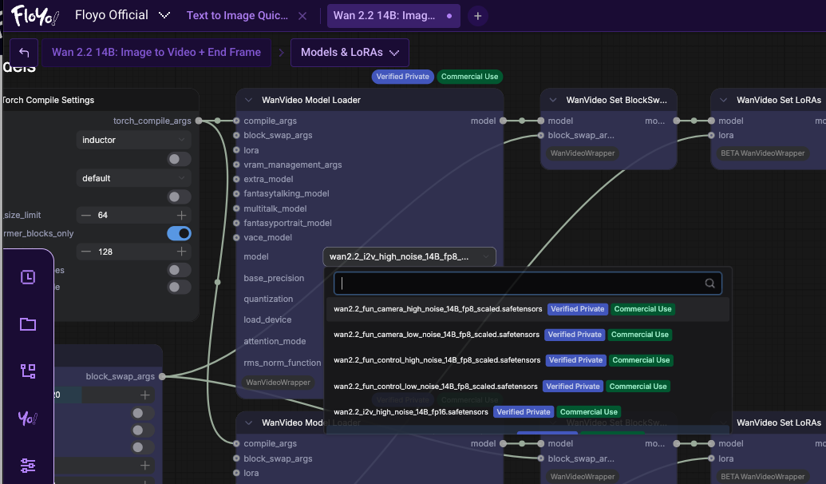The image size is (826, 484).
Task: Close the Text to Image tab
Action: coord(302,16)
